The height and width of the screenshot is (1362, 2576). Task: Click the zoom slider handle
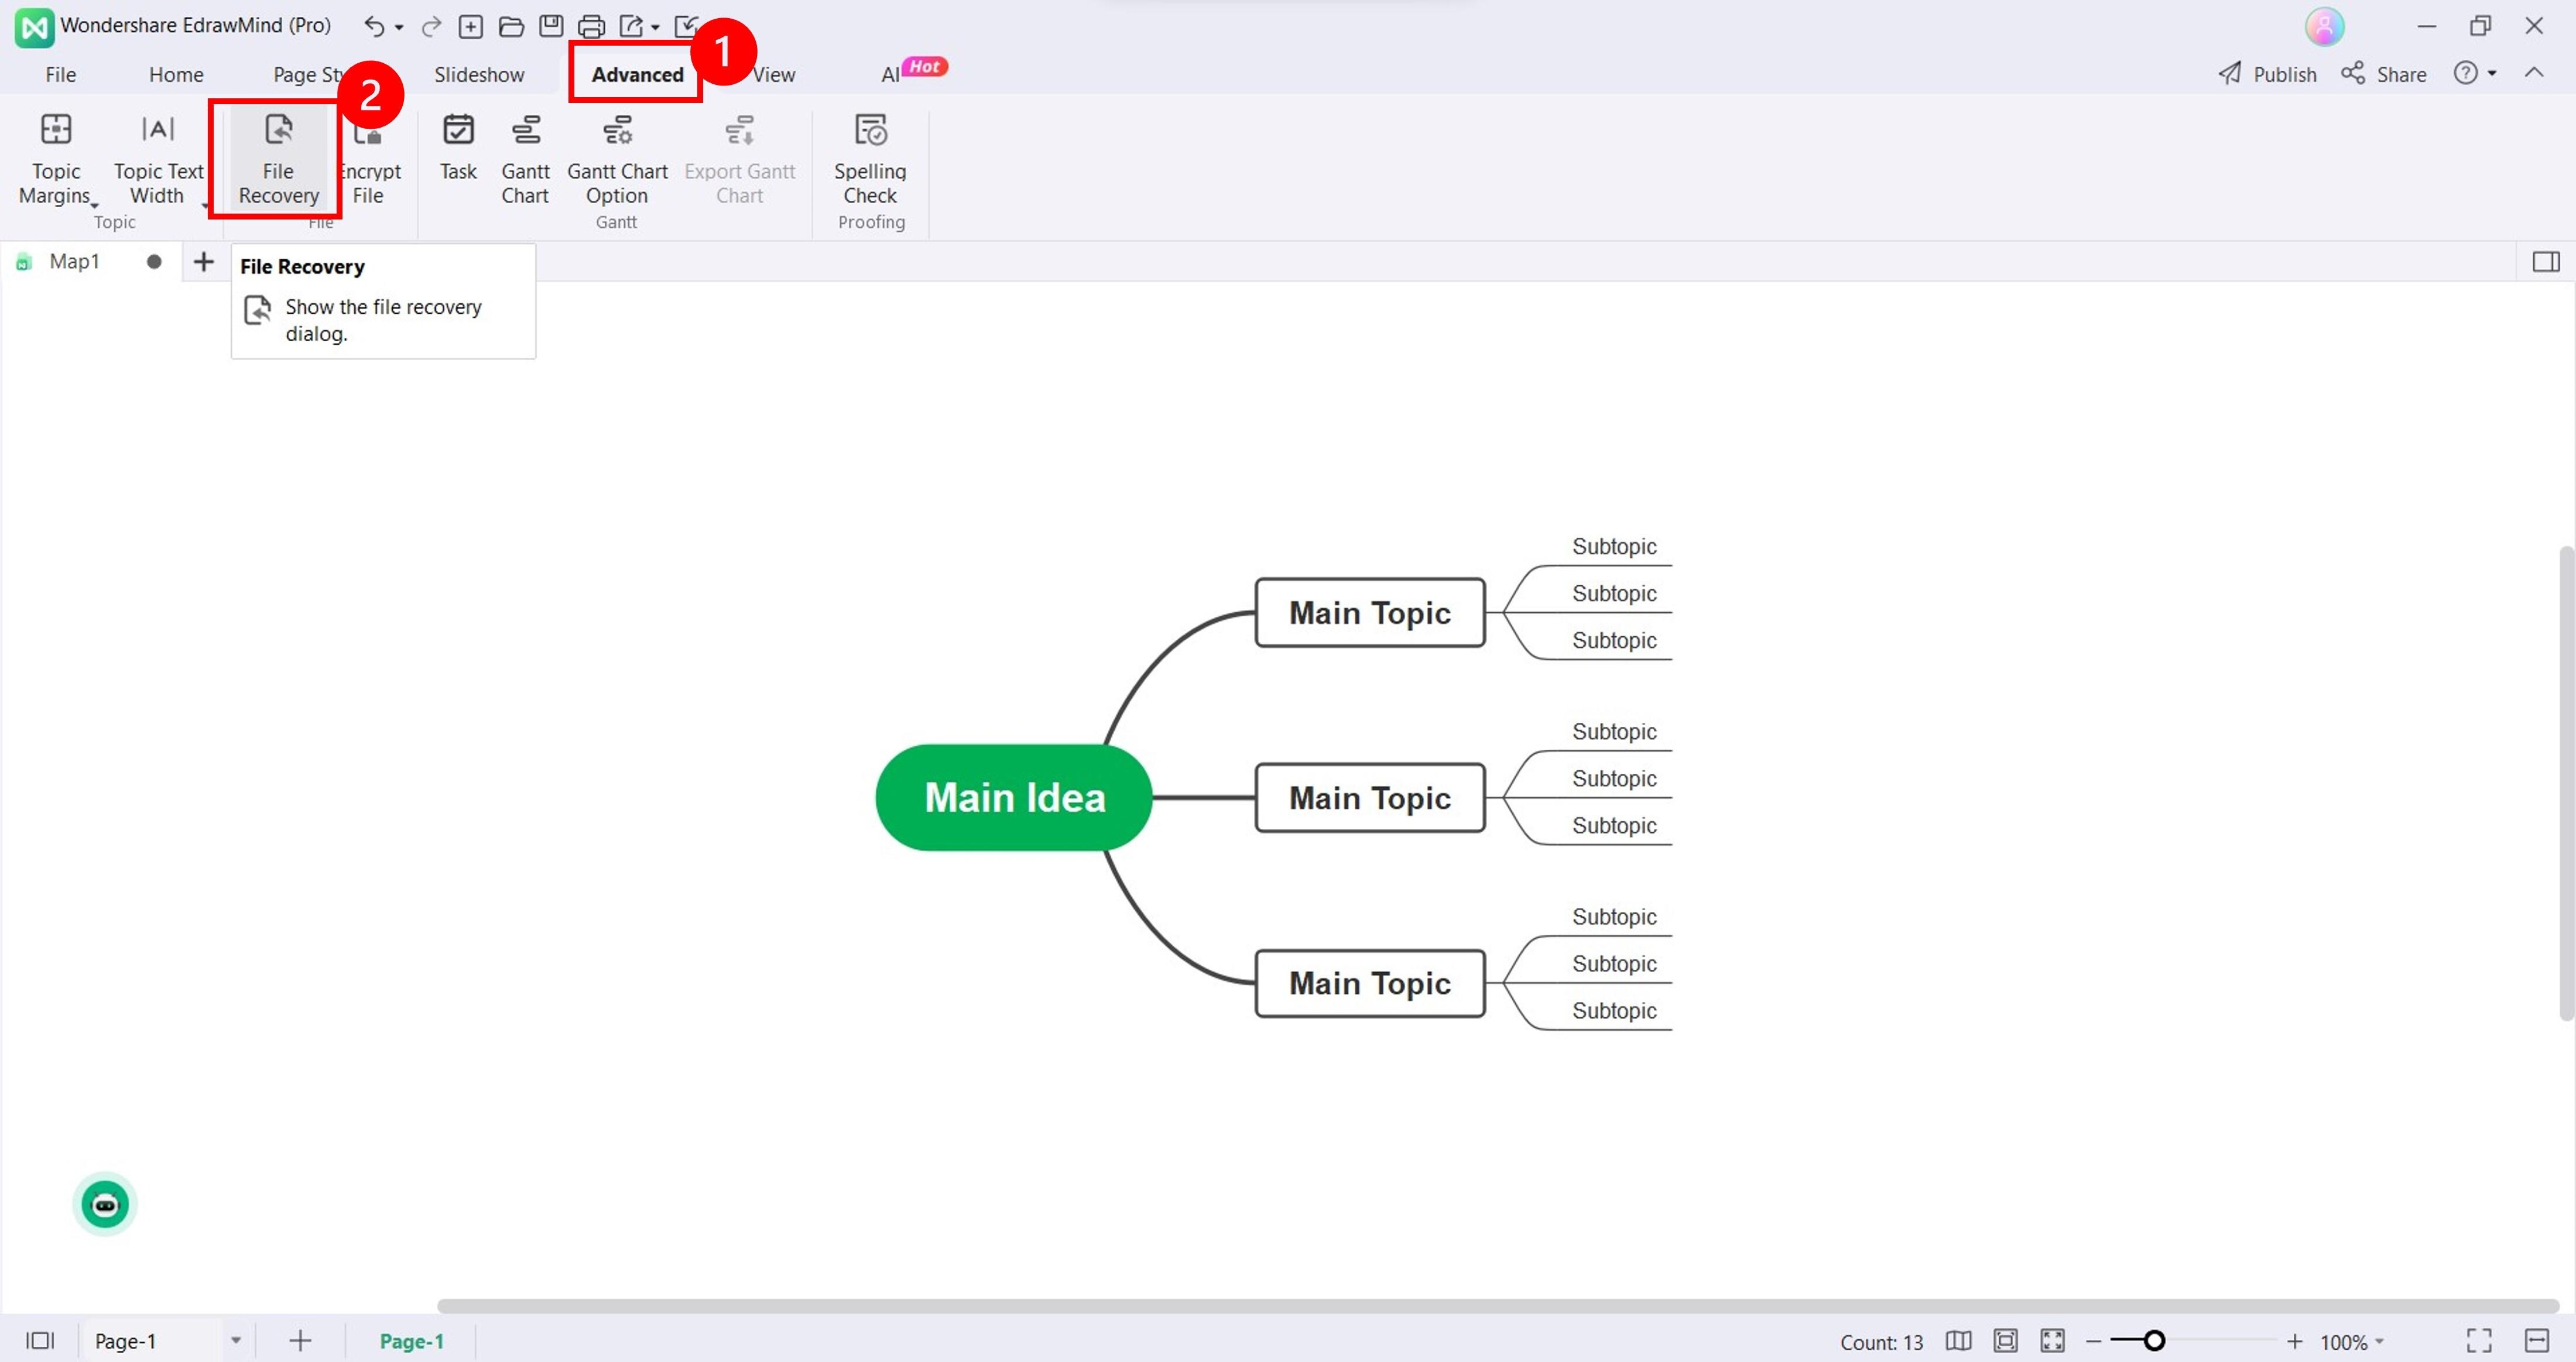click(x=2154, y=1341)
